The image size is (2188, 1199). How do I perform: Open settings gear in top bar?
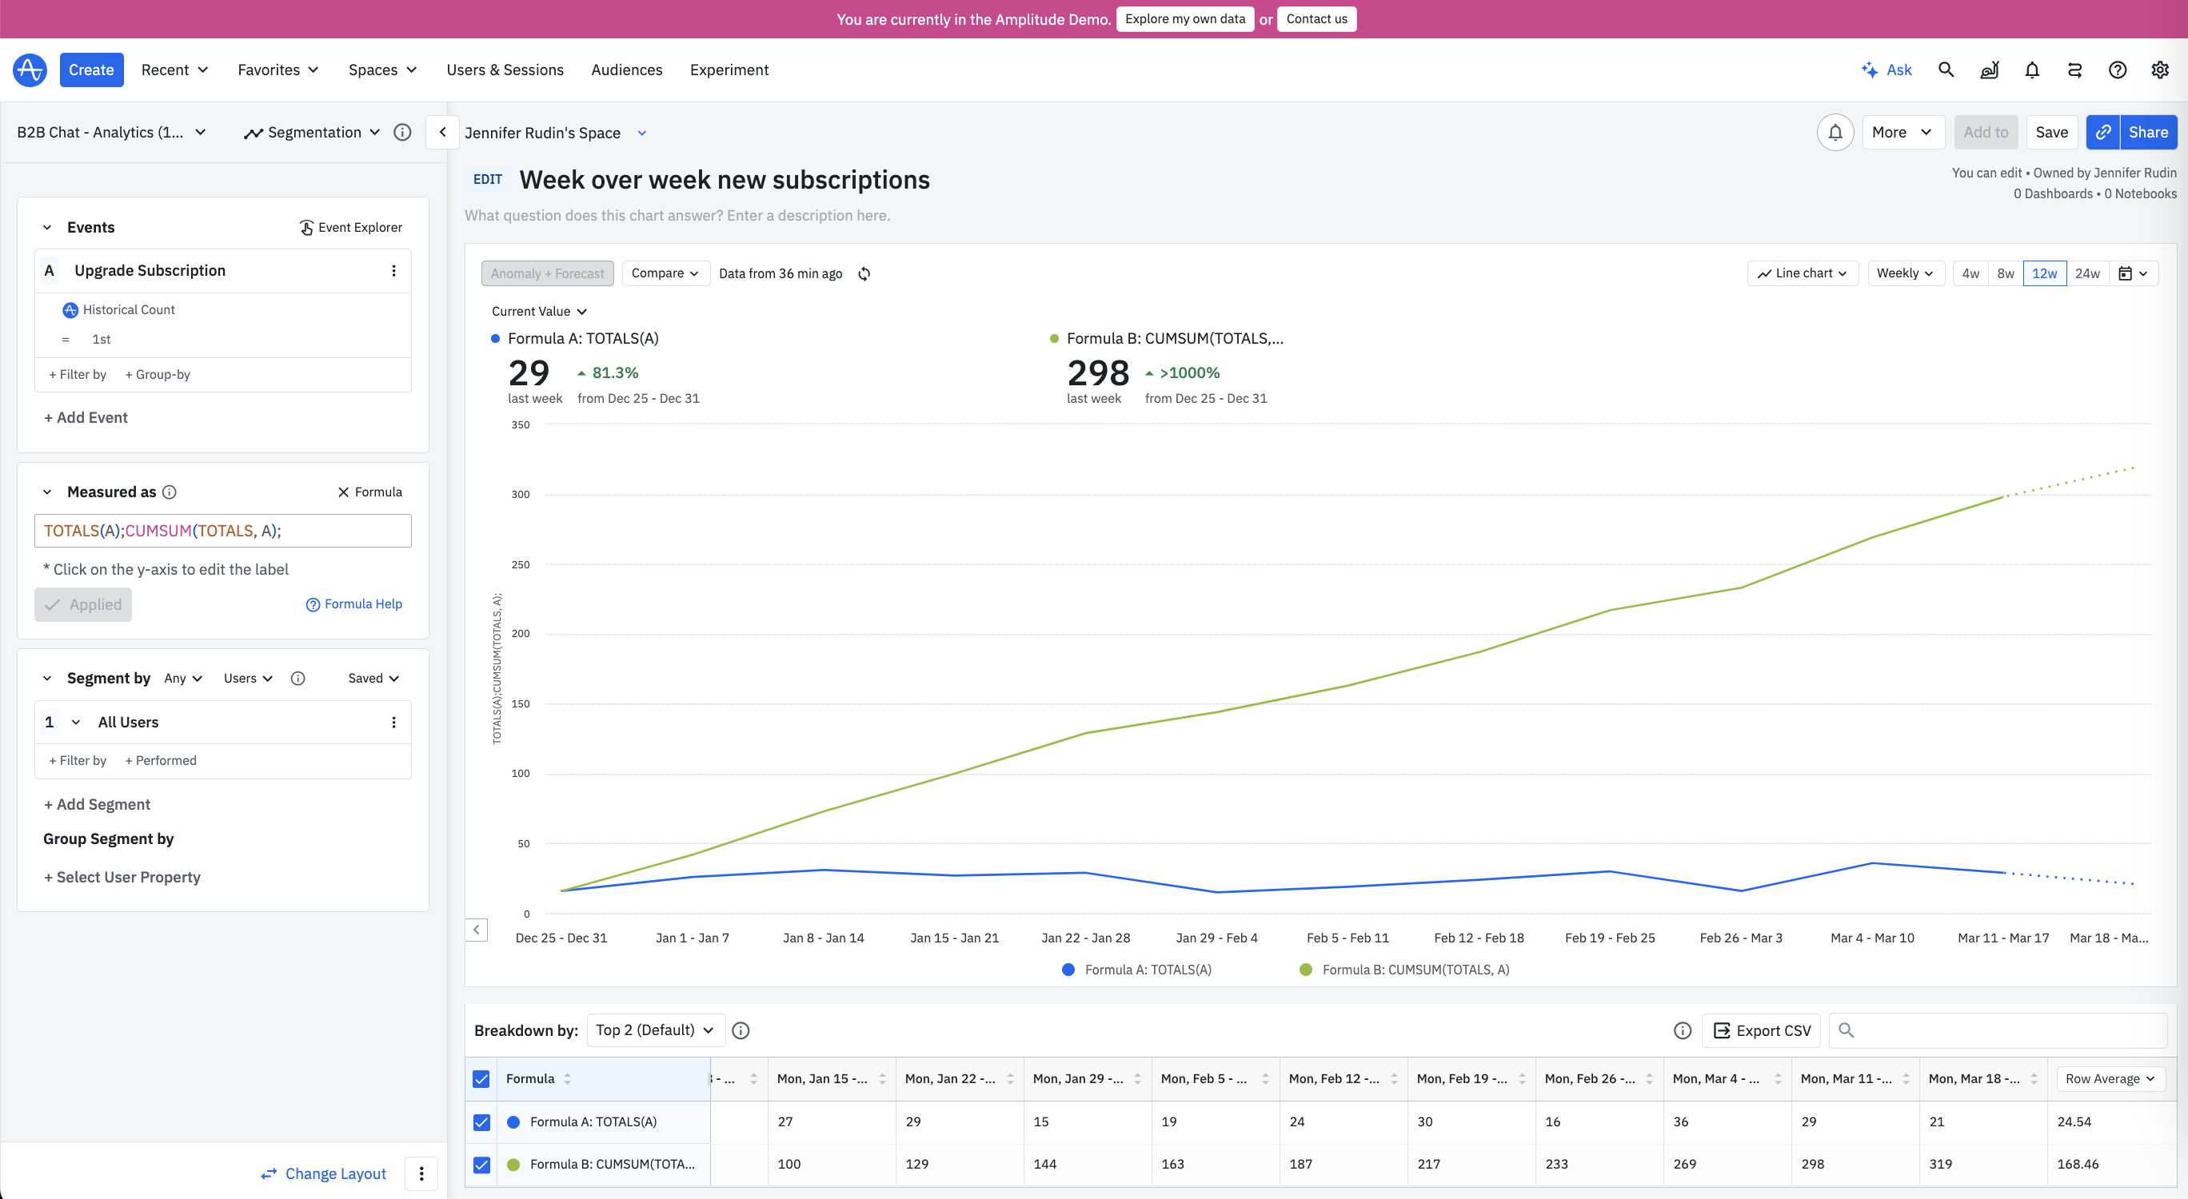(x=2160, y=70)
